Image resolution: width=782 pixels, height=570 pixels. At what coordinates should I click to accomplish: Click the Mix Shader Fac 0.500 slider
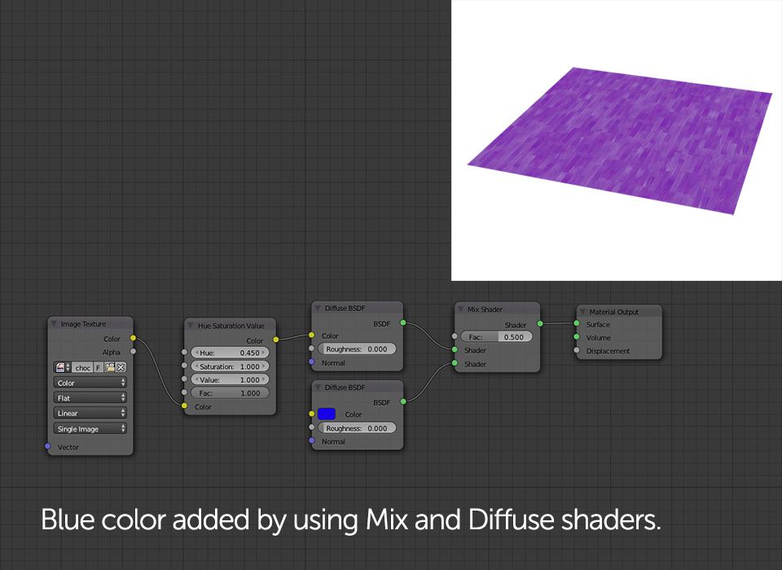496,336
